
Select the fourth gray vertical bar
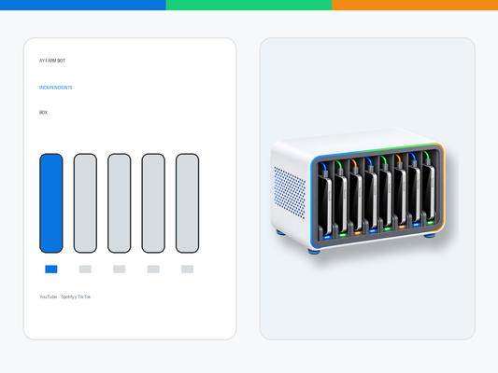click(x=153, y=203)
